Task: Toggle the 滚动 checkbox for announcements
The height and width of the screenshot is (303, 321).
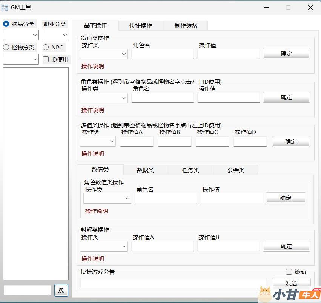Action: pos(289,272)
